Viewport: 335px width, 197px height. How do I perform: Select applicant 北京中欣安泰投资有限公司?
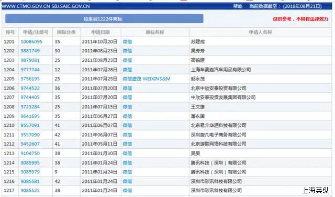click(x=218, y=89)
